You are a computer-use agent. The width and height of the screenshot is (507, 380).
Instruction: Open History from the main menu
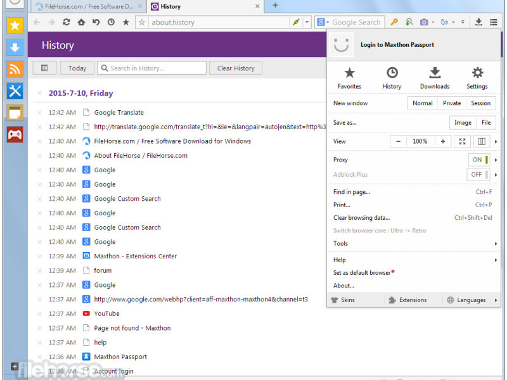(x=392, y=78)
